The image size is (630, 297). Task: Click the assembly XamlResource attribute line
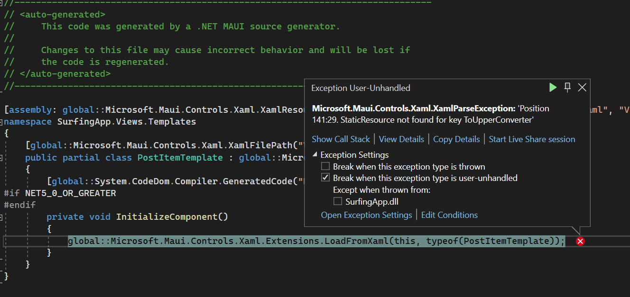154,110
